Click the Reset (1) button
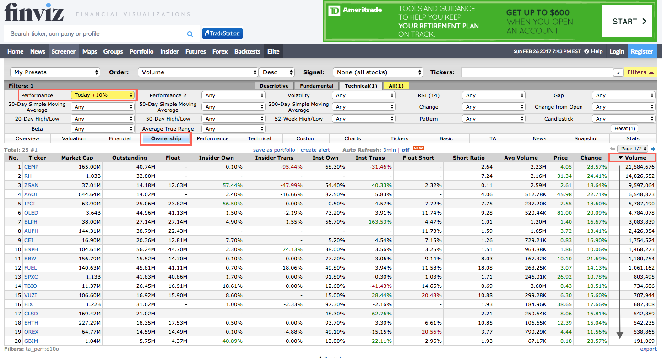Screen dimensions: 662x358 coord(624,129)
